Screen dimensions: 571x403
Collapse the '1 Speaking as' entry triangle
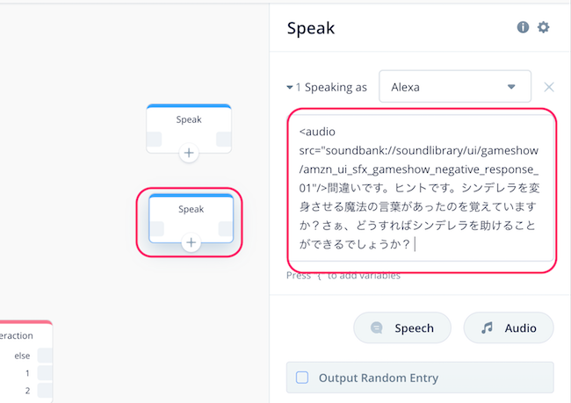[x=290, y=88]
